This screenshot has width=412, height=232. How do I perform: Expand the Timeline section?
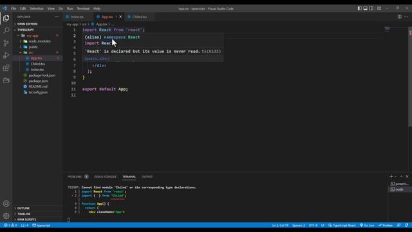[x=37, y=214]
